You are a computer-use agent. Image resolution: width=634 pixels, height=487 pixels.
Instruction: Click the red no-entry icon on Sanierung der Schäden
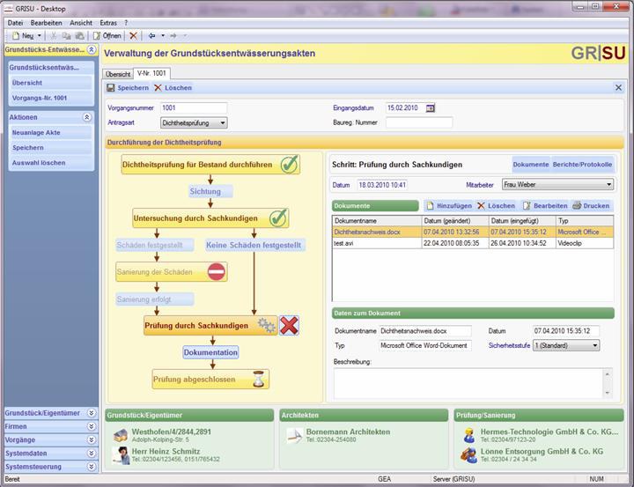pos(217,272)
